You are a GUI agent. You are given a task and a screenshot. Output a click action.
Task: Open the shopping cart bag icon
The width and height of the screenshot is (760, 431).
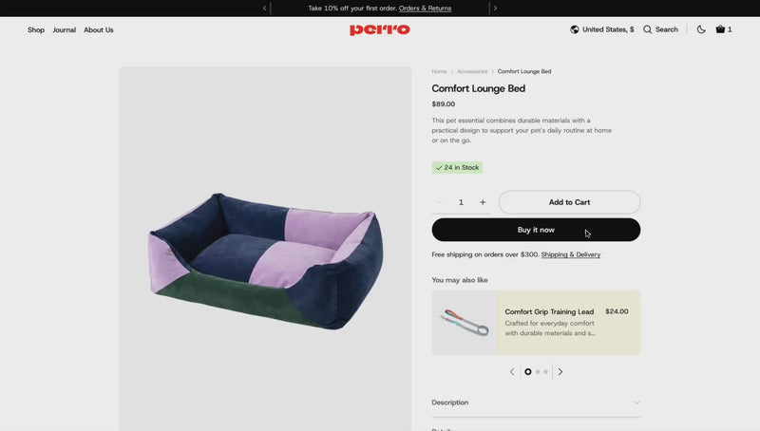pos(720,29)
